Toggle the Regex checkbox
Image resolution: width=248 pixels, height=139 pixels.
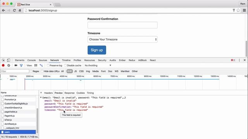point(31,71)
